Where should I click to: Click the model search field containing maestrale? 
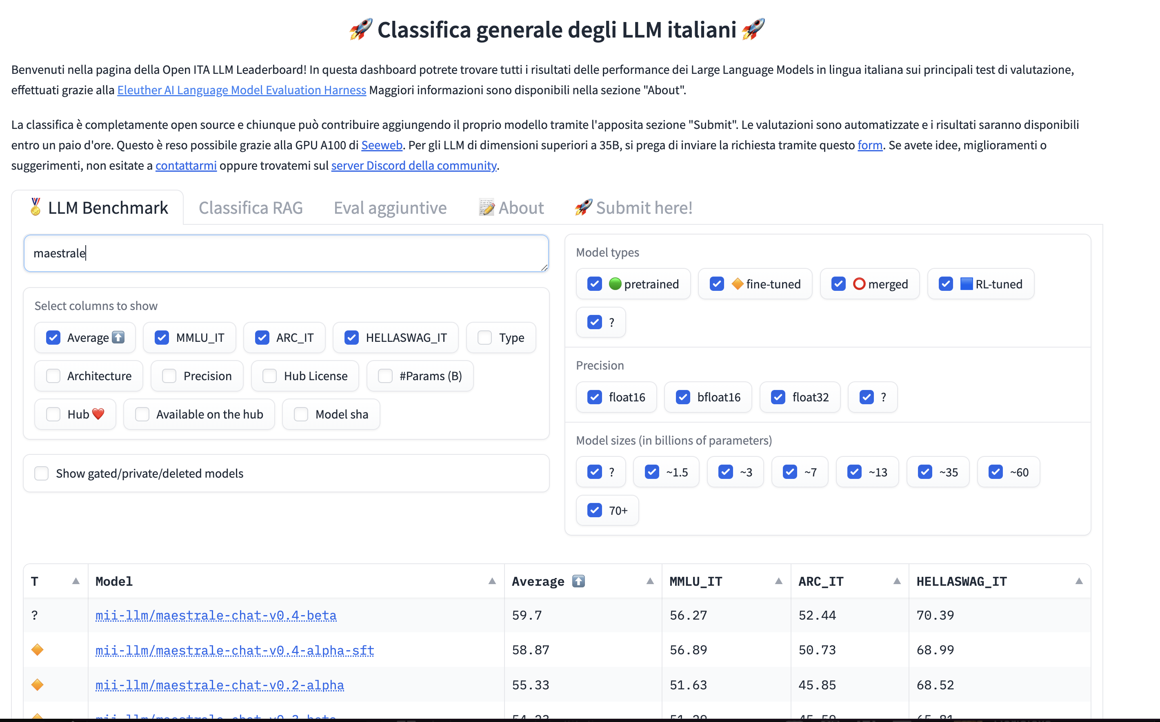pos(286,253)
